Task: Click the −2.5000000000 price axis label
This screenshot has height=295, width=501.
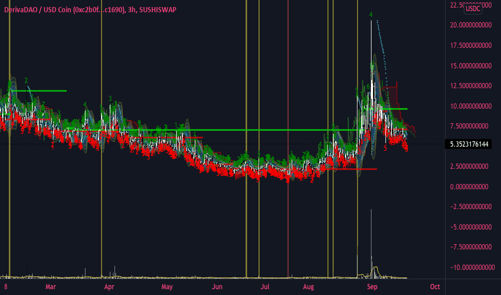Action: click(471, 207)
